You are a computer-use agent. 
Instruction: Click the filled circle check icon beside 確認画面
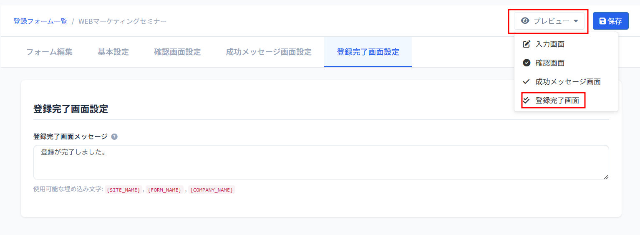click(527, 63)
